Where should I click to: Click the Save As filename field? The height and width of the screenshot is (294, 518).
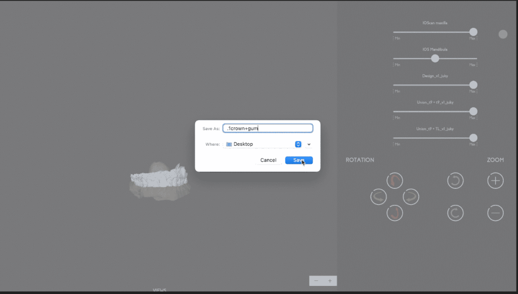tap(268, 129)
